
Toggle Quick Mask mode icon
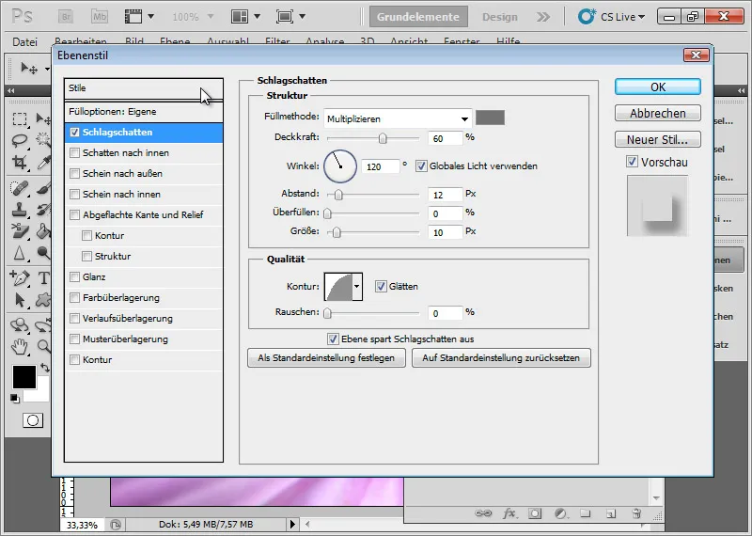click(x=33, y=420)
